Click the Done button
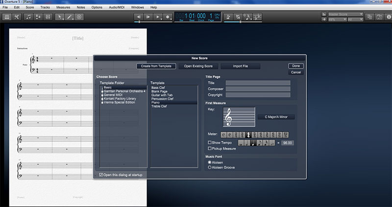392x207 pixels. (x=295, y=66)
